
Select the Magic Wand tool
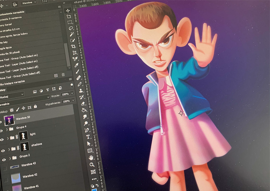click(x=72, y=34)
